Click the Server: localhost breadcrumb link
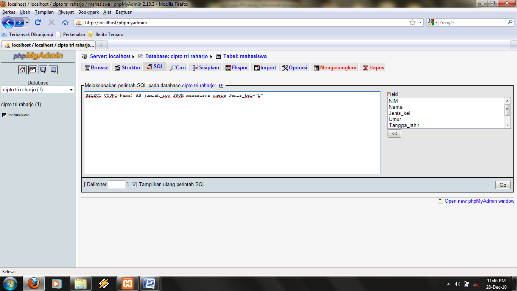The height and width of the screenshot is (291, 517). tap(110, 56)
